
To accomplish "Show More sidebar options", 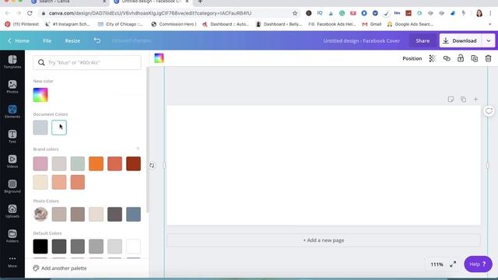I will pyautogui.click(x=12, y=261).
